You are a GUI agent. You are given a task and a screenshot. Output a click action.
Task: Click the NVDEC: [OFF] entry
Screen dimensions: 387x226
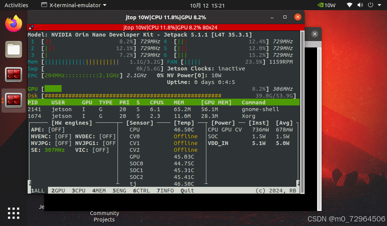[96, 136]
